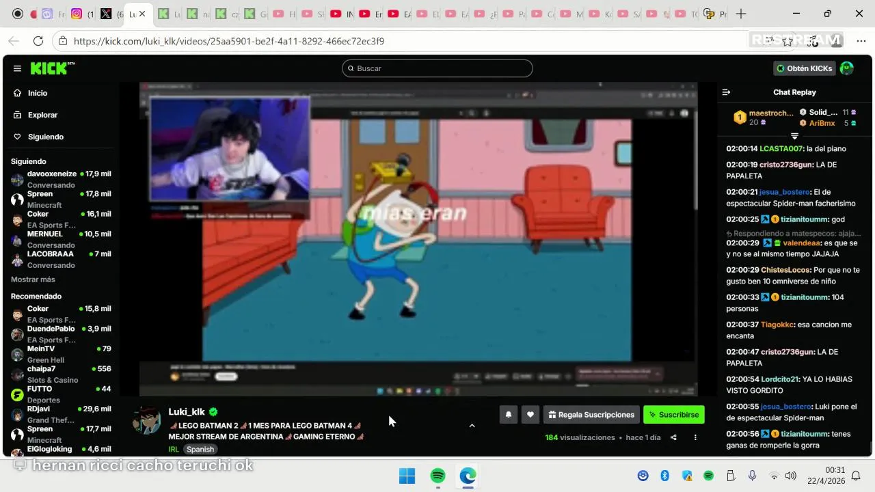Open chaipa7 recommended channel
This screenshot has height=492, width=875.
tap(60, 374)
